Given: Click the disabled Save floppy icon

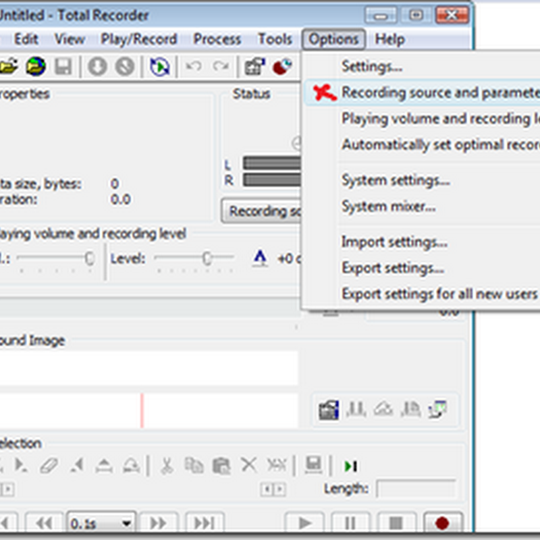Looking at the screenshot, I should [x=63, y=66].
